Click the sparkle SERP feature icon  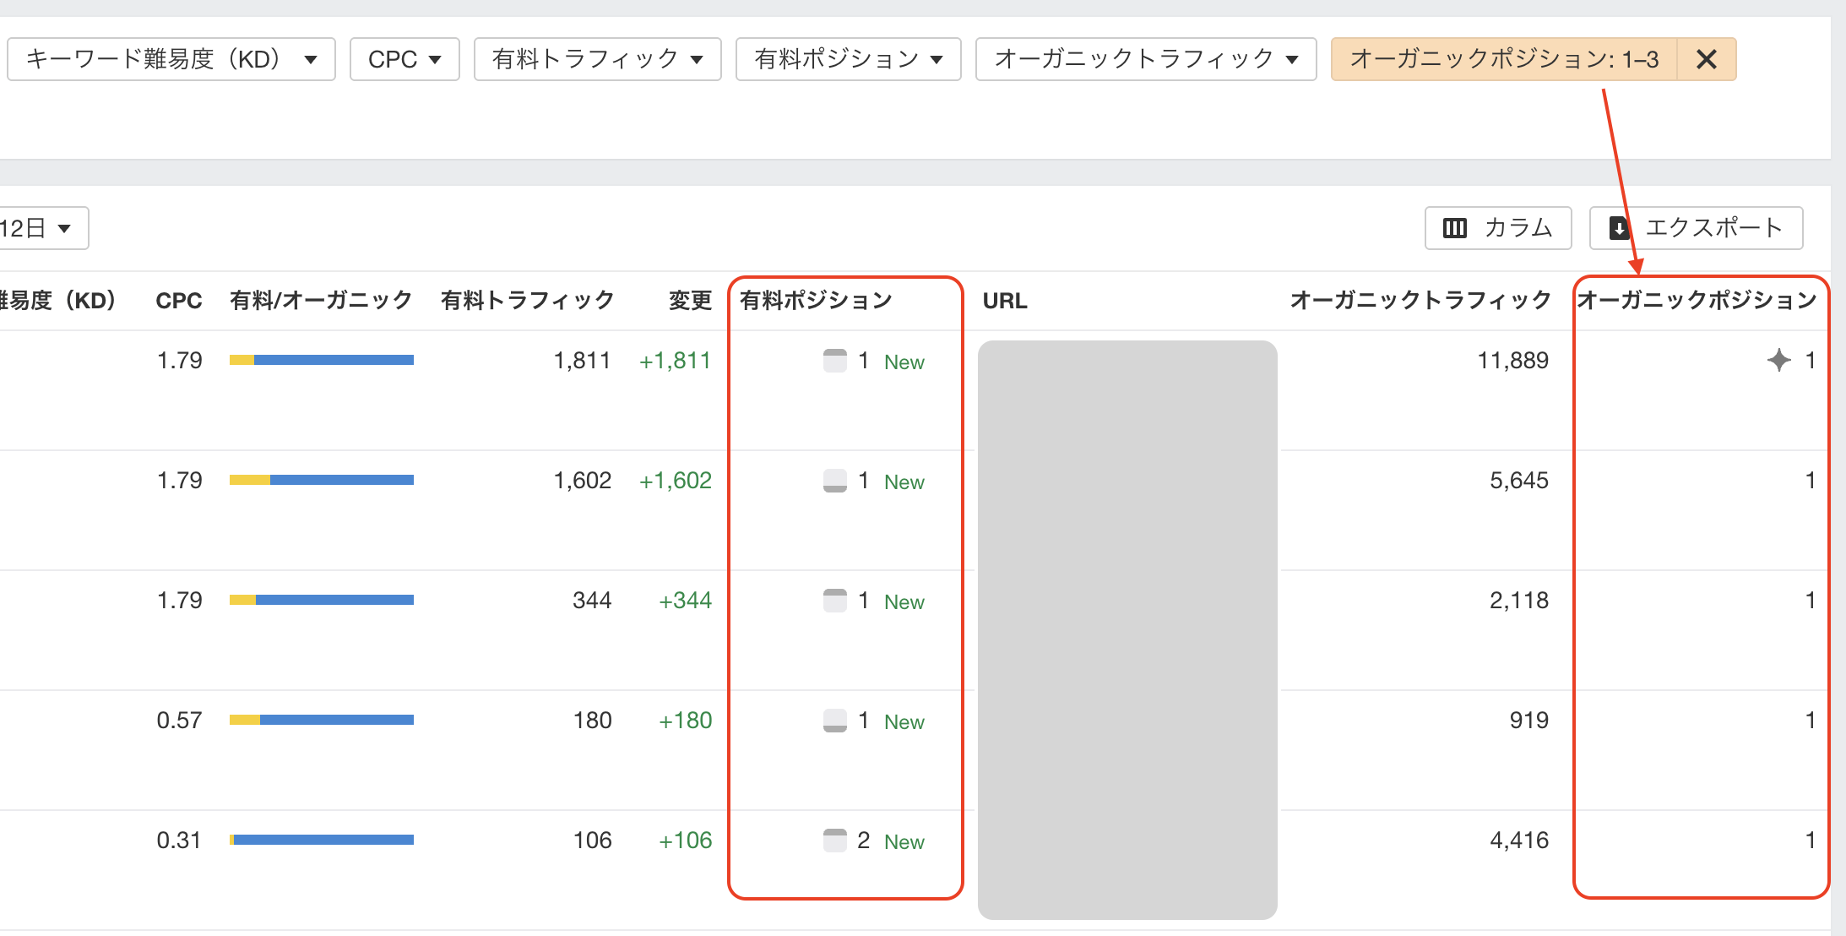click(x=1778, y=360)
